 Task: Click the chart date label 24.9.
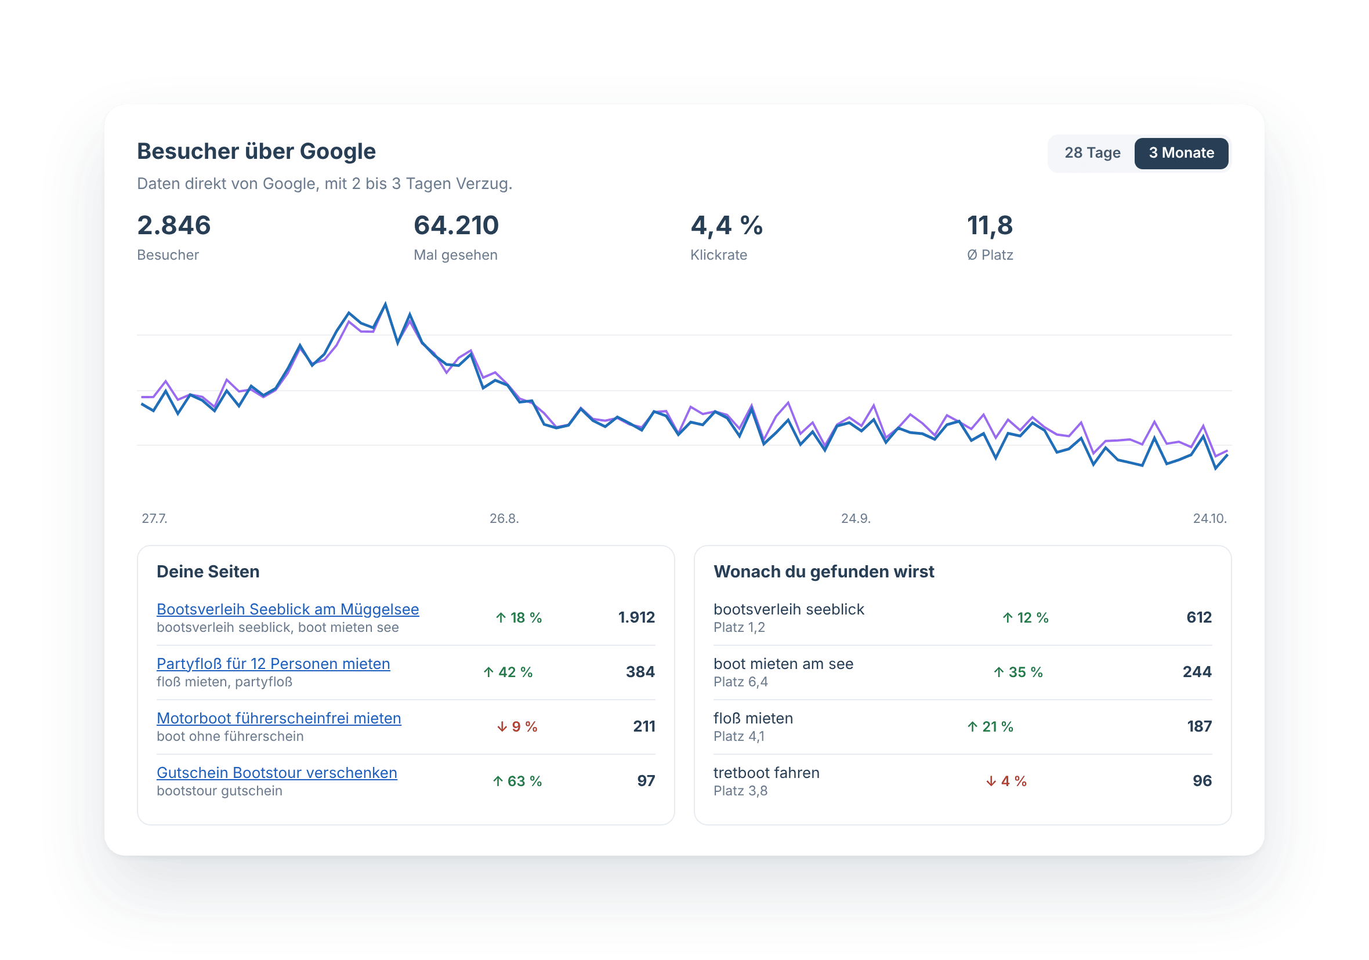[x=856, y=518]
